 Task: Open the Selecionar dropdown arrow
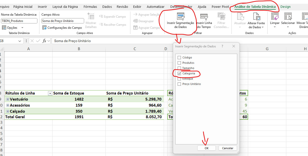coord(288,27)
